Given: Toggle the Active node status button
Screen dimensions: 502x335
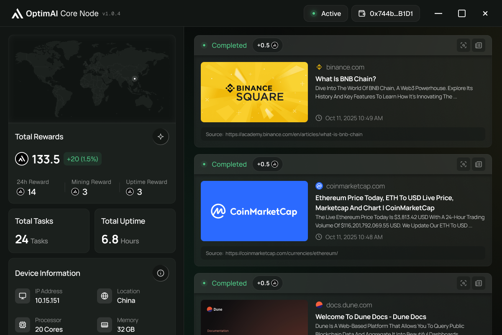Looking at the screenshot, I should click(x=326, y=13).
